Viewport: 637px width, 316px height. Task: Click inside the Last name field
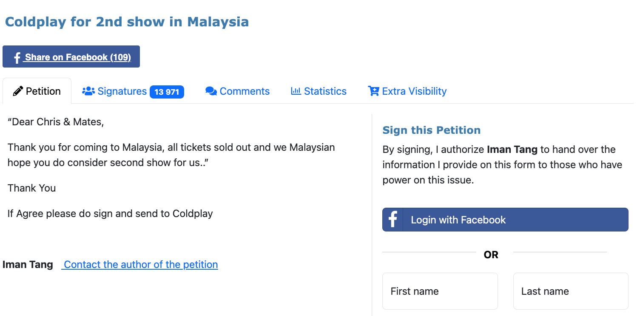coord(571,291)
